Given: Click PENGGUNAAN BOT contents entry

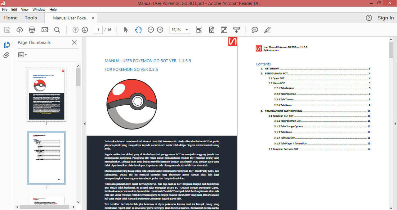Looking at the screenshot, I should [315, 73].
